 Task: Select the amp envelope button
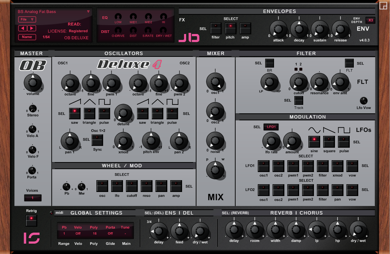pos(245,28)
